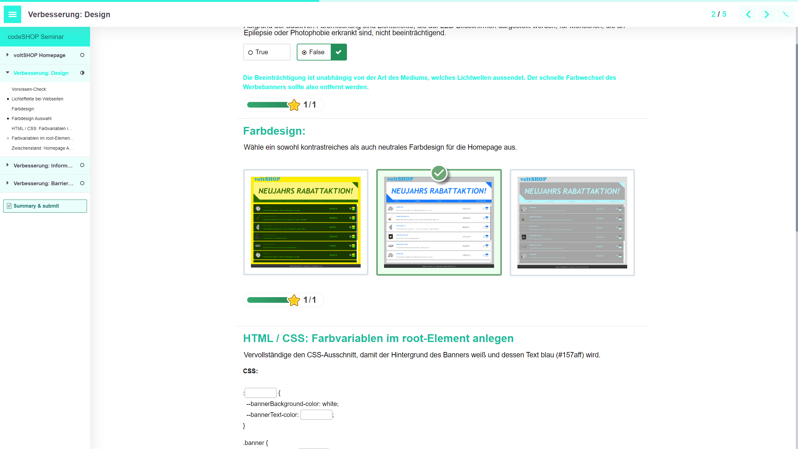The image size is (798, 449).
Task: Click the document icon in Summary & submit
Action: (9, 206)
